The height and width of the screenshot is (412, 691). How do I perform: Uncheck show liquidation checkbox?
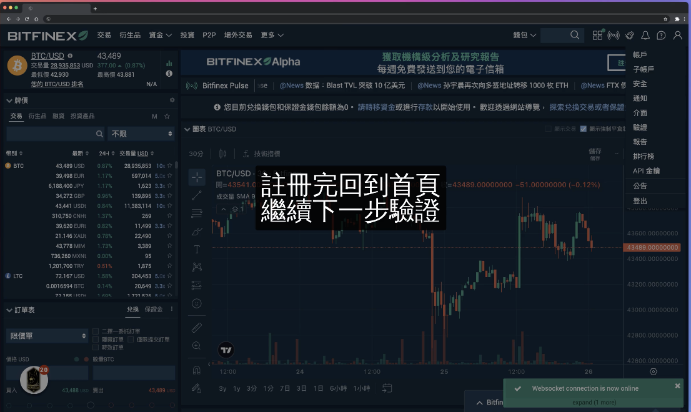pyautogui.click(x=584, y=129)
